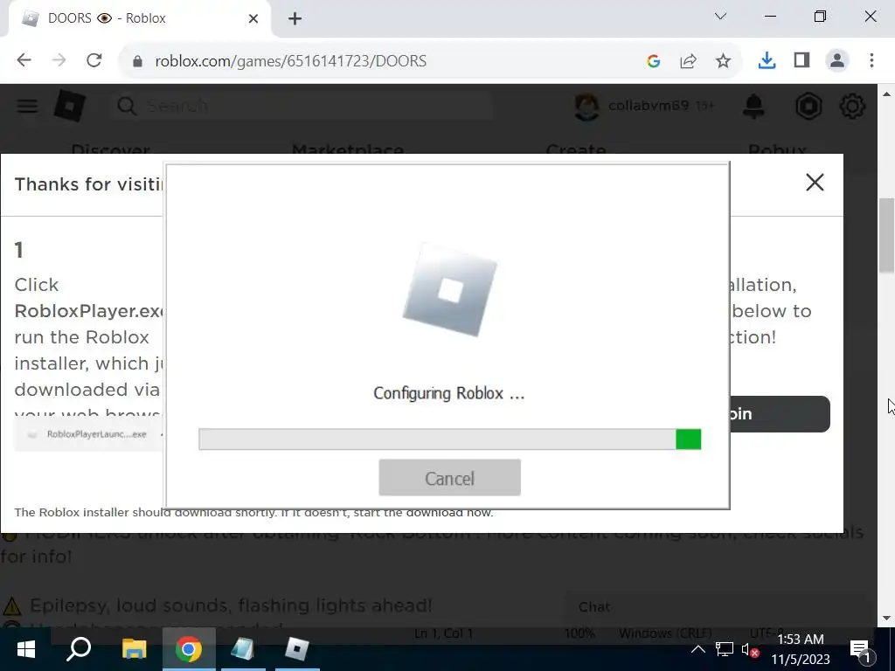The height and width of the screenshot is (671, 895).
Task: Close the DOORS - Roblox tab
Action: coord(253,19)
